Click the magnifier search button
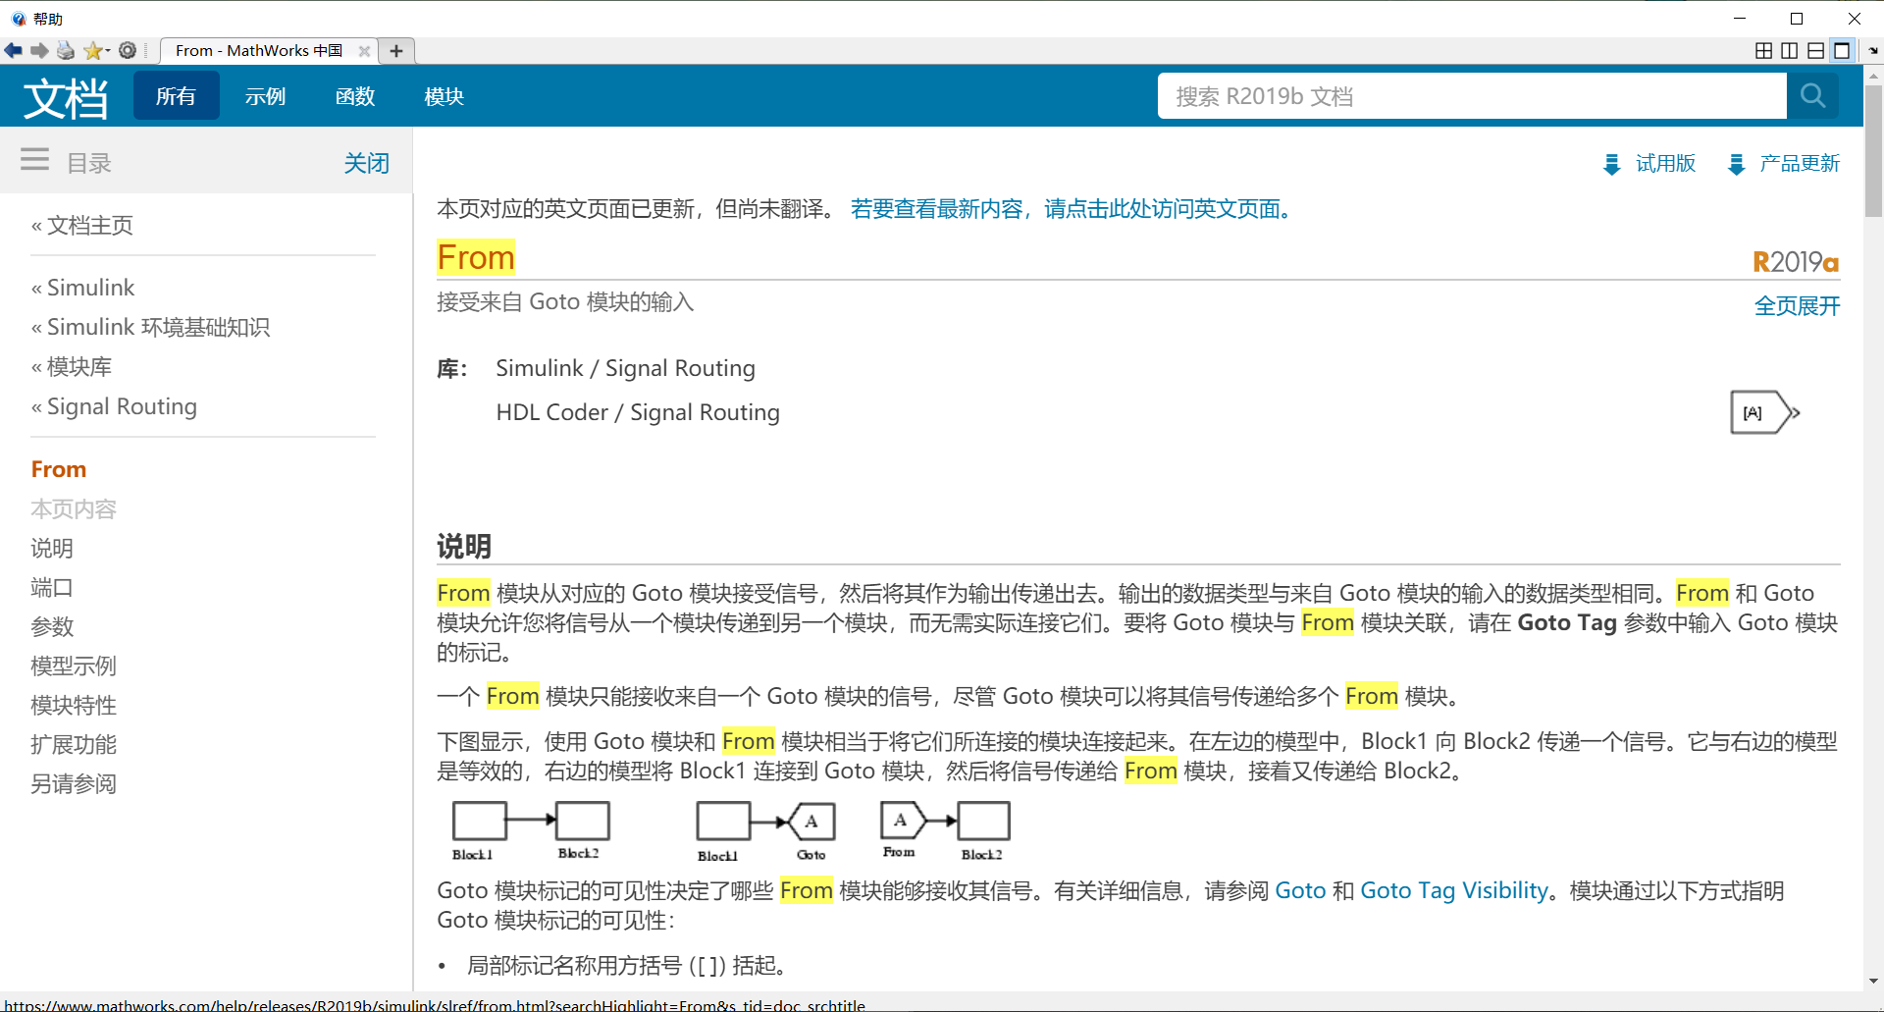The image size is (1884, 1012). point(1812,96)
